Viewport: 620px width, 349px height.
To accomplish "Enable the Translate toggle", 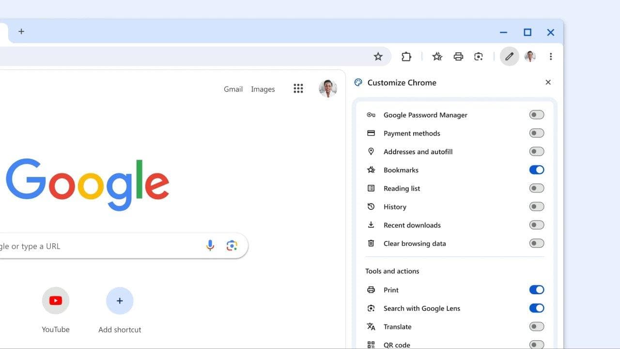I will coord(537,326).
